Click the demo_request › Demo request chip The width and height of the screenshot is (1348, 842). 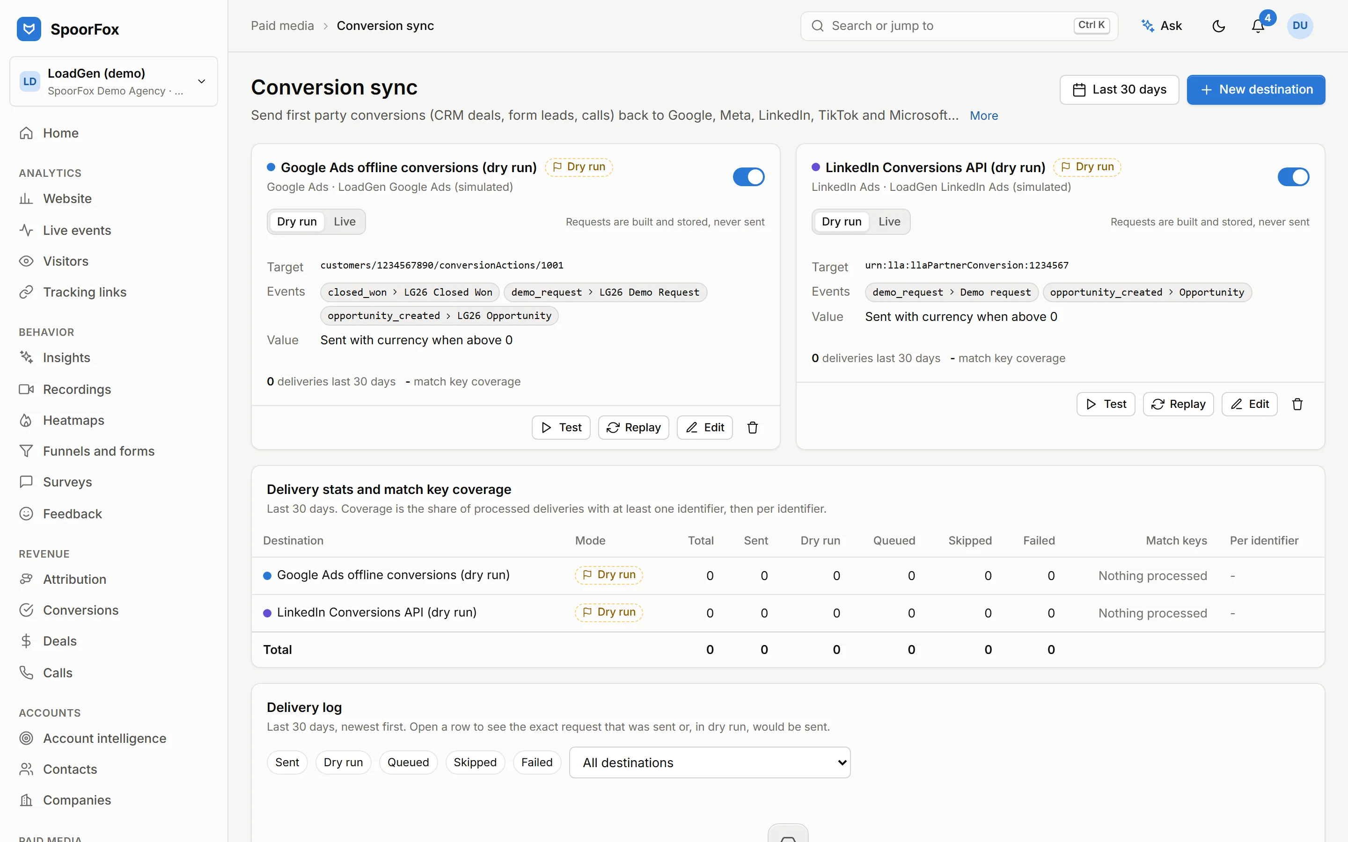pos(952,292)
